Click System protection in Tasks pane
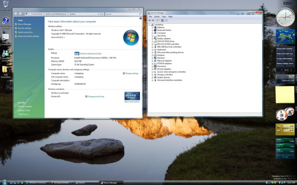 pos(25,32)
